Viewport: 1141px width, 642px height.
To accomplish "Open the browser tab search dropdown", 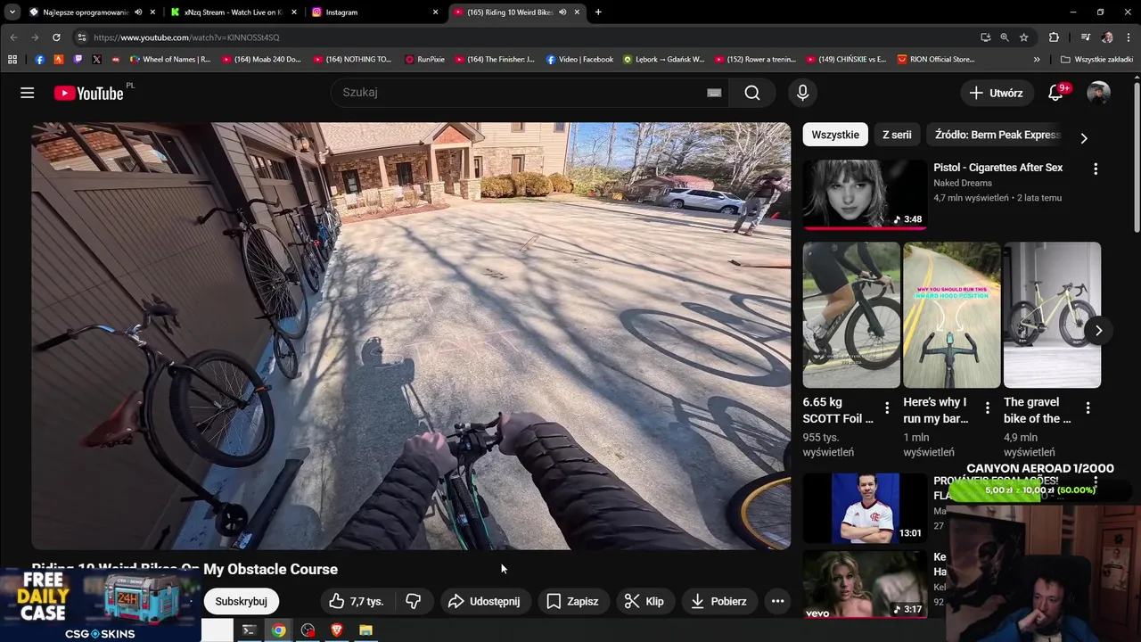I will pos(12,12).
